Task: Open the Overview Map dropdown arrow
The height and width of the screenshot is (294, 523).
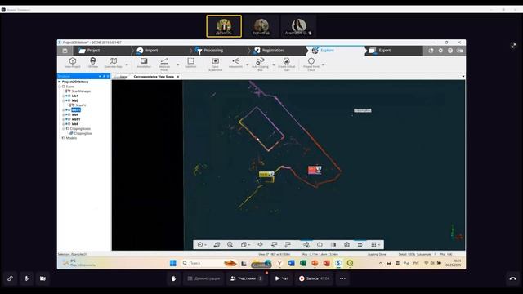Action: tap(127, 65)
